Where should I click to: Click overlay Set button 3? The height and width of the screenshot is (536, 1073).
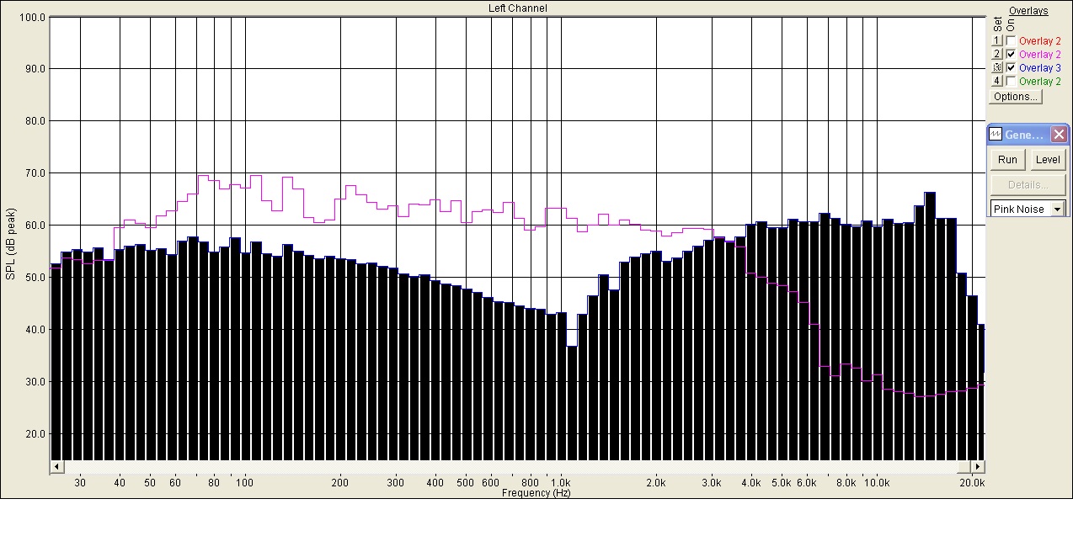click(x=997, y=67)
